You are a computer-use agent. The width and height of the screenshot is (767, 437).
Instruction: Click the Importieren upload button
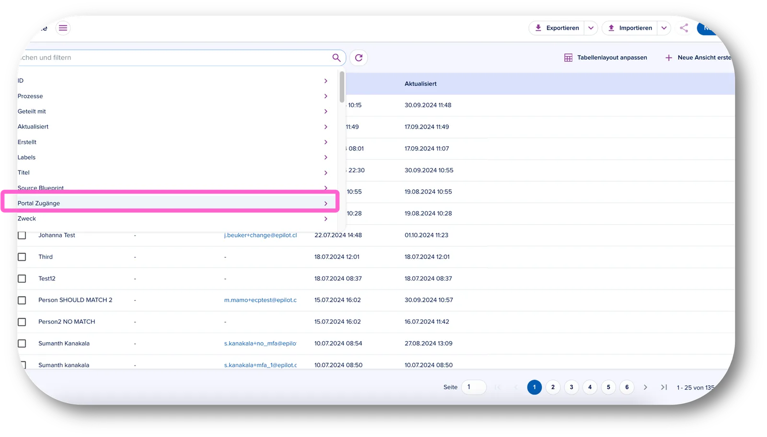tap(630, 28)
